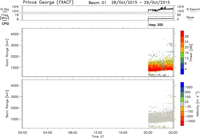This screenshot has height=138, width=200.
Task: Click the '-1000' Velocity colorbar tick label
Action: (x=190, y=121)
